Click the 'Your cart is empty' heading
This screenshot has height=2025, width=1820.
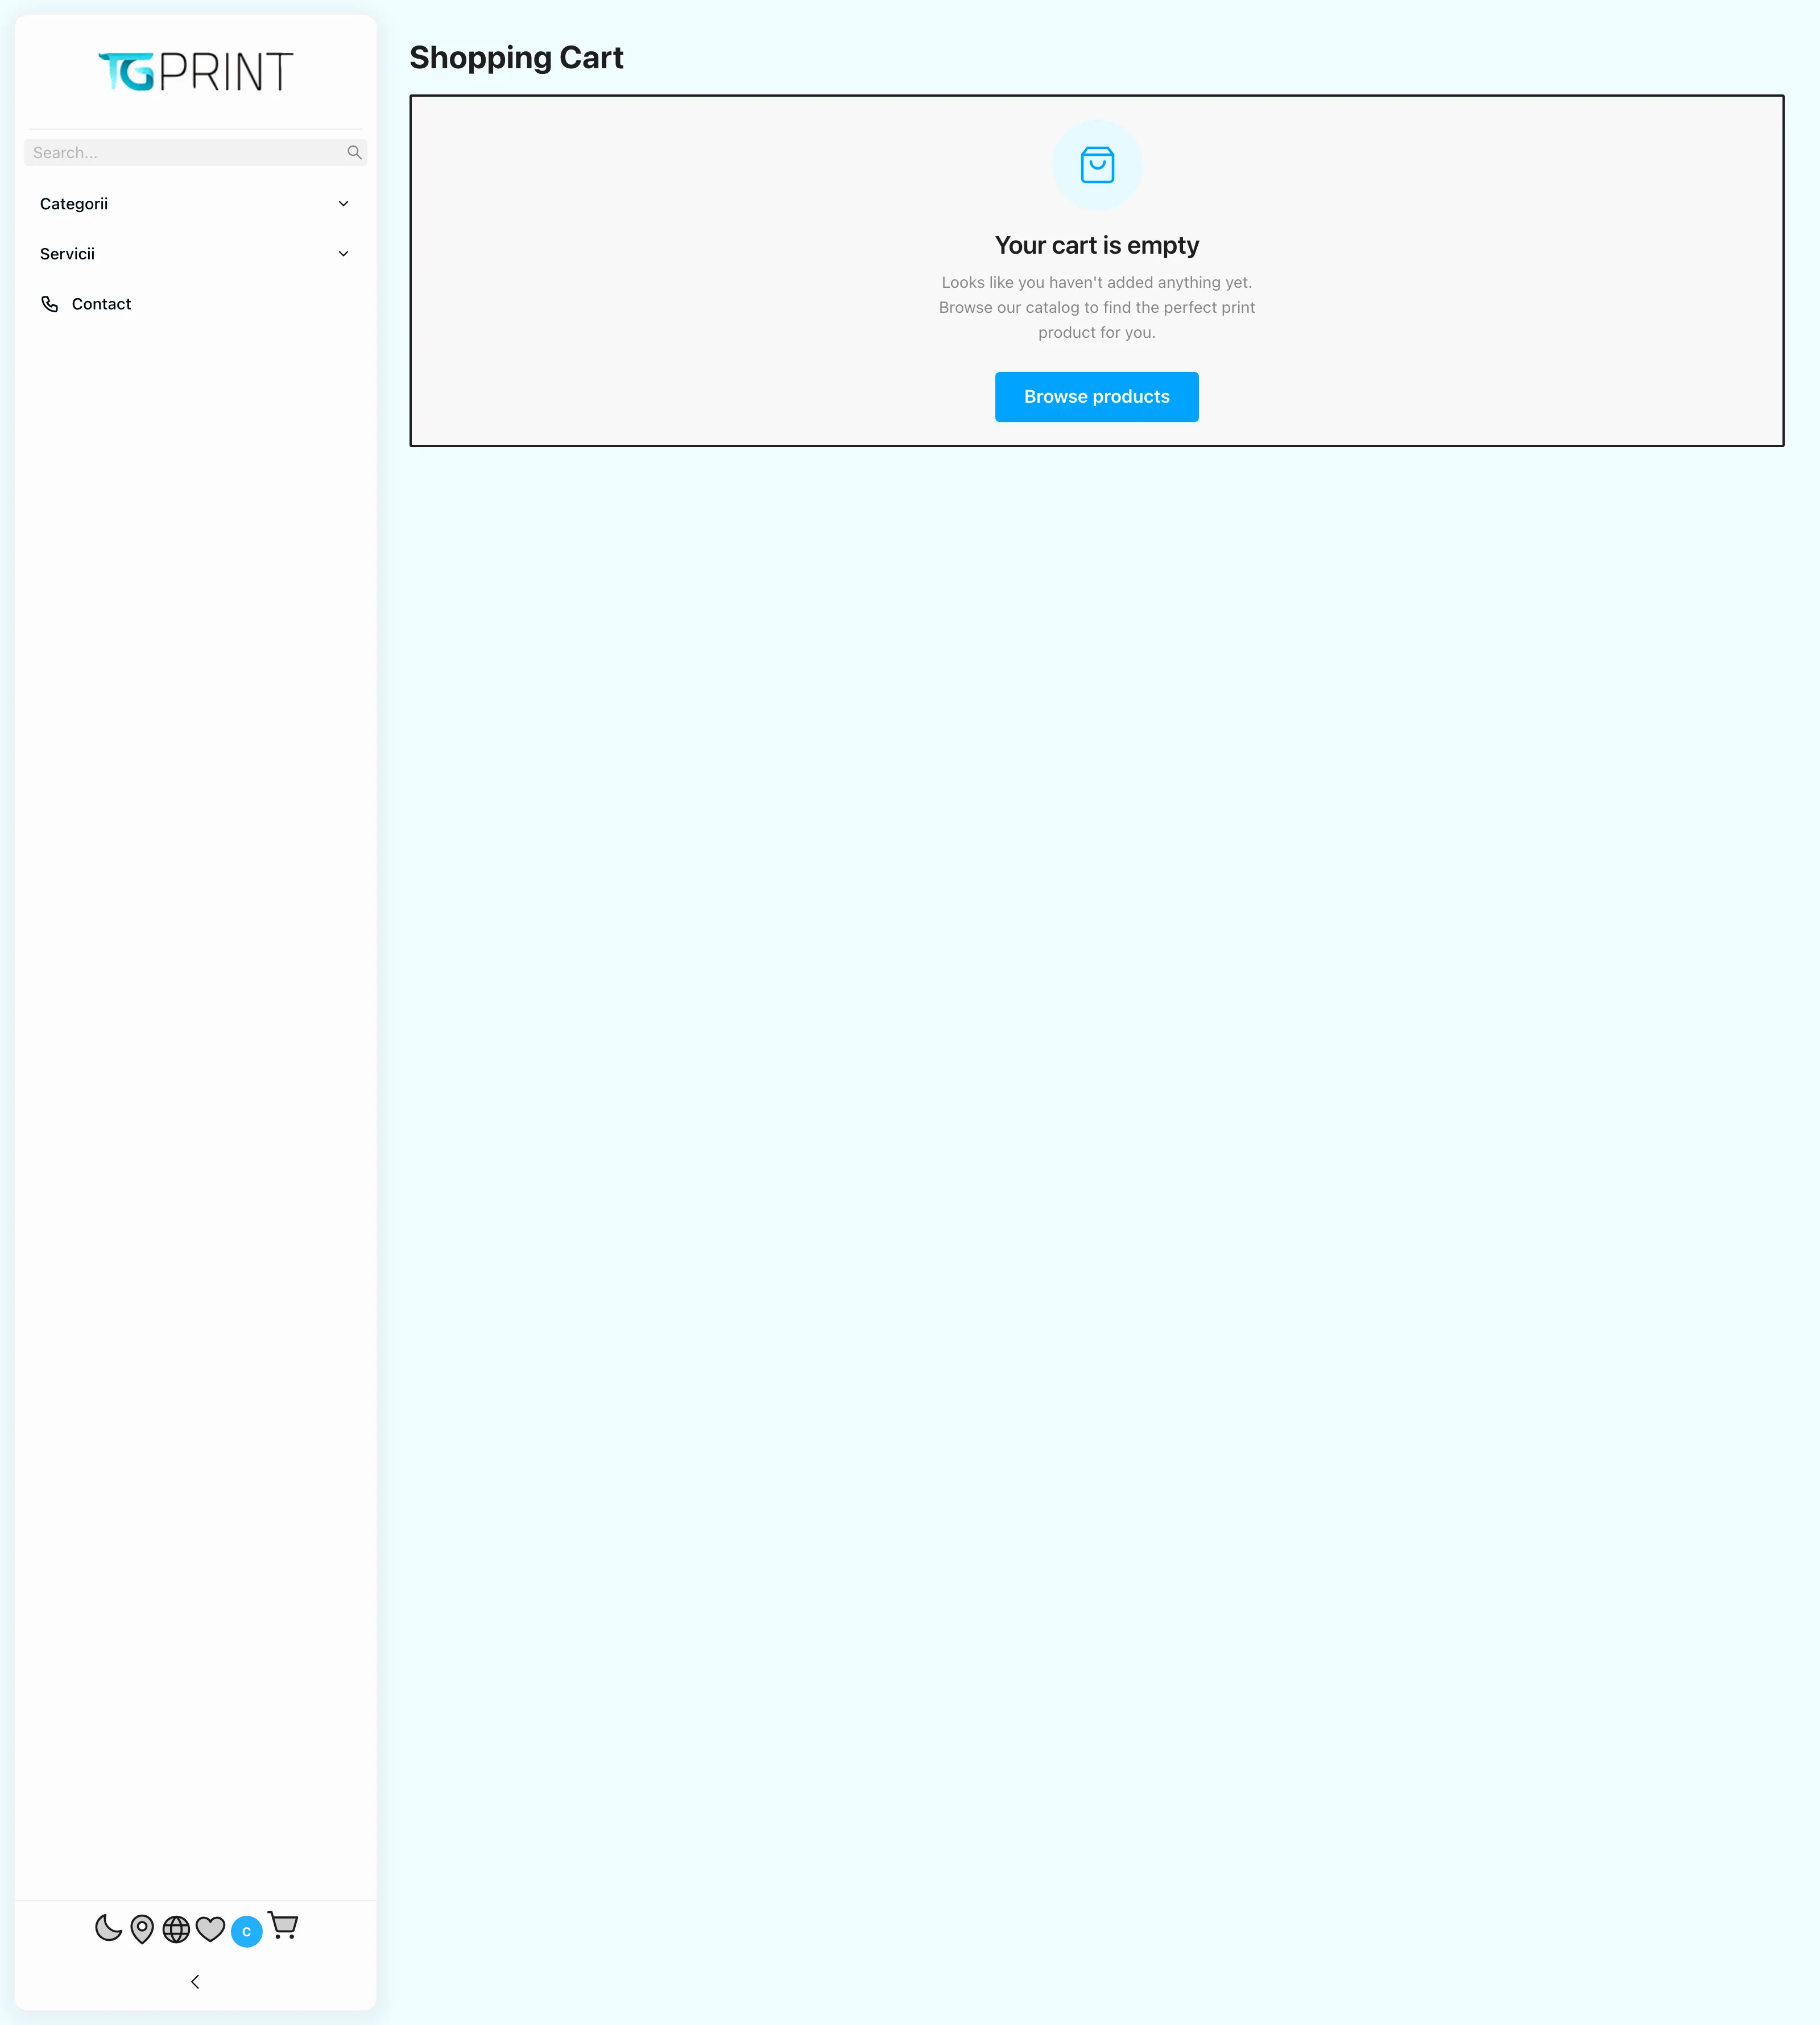[x=1096, y=245]
